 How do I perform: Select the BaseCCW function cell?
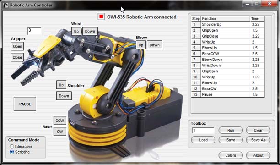point(226,54)
